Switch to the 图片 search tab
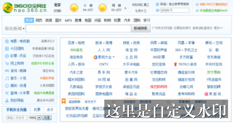233x123 pixels. click(58, 20)
